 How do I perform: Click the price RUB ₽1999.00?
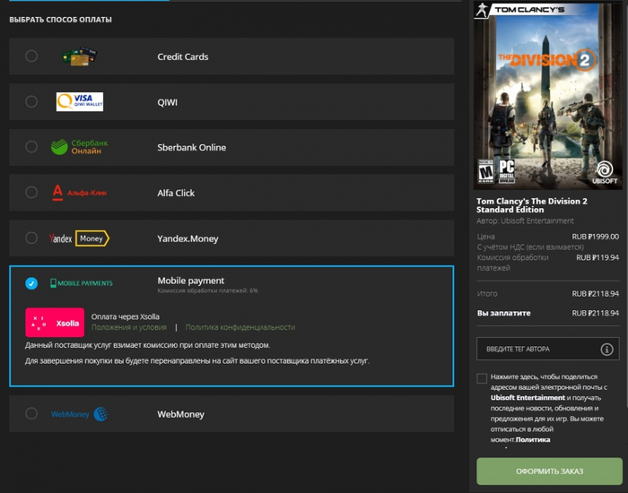point(595,237)
